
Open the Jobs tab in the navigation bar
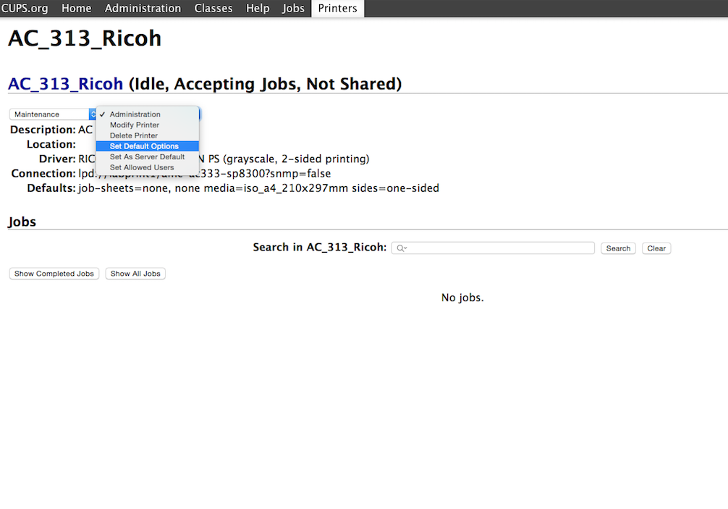(293, 9)
